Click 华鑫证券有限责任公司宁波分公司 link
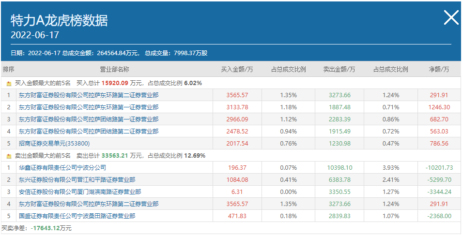This screenshot has height=236, width=463. pos(62,168)
